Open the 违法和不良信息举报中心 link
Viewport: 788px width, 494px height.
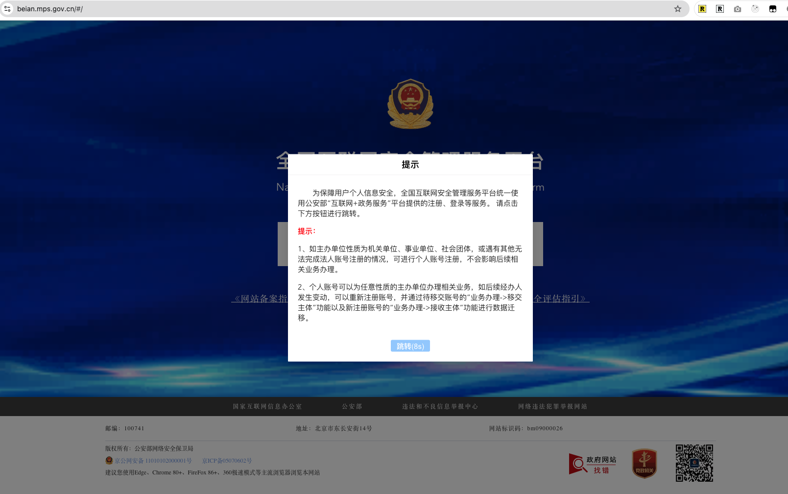point(440,406)
